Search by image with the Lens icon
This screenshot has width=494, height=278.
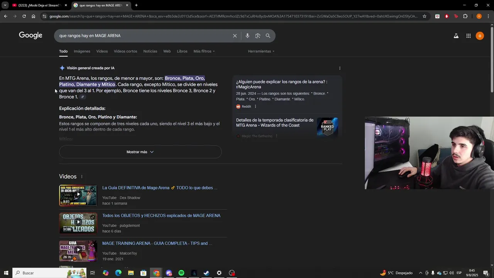point(257,36)
